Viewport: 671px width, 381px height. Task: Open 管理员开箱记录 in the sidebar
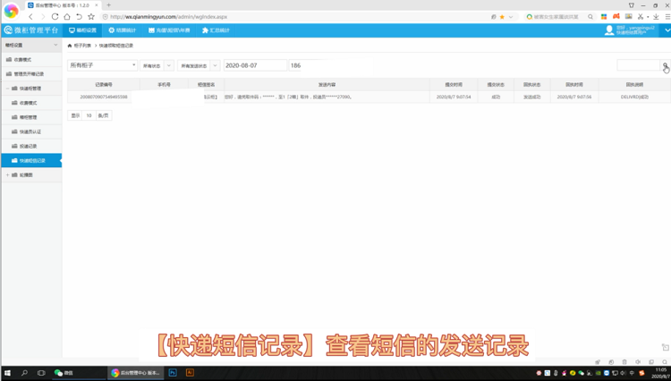point(31,74)
